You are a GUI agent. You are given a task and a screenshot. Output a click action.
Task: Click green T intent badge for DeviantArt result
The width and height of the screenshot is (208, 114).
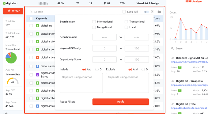tap(180, 67)
